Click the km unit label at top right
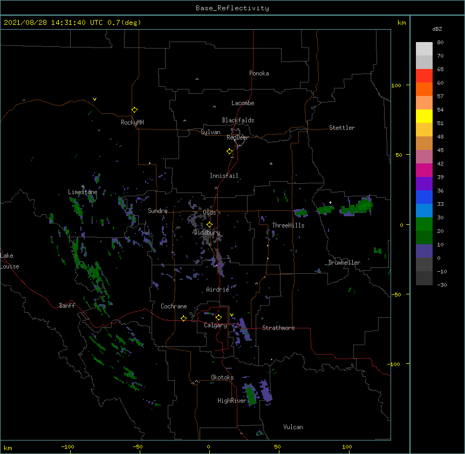Viewport: 465px width, 454px height. (402, 23)
